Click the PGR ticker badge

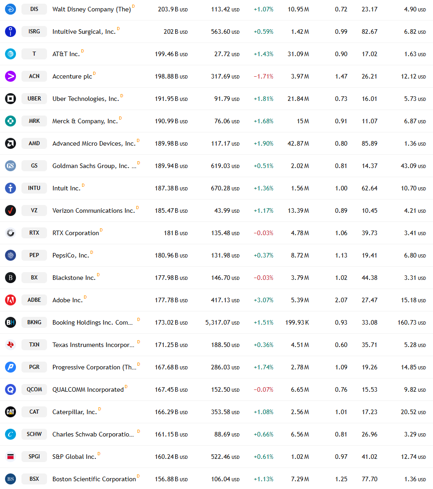coord(34,367)
